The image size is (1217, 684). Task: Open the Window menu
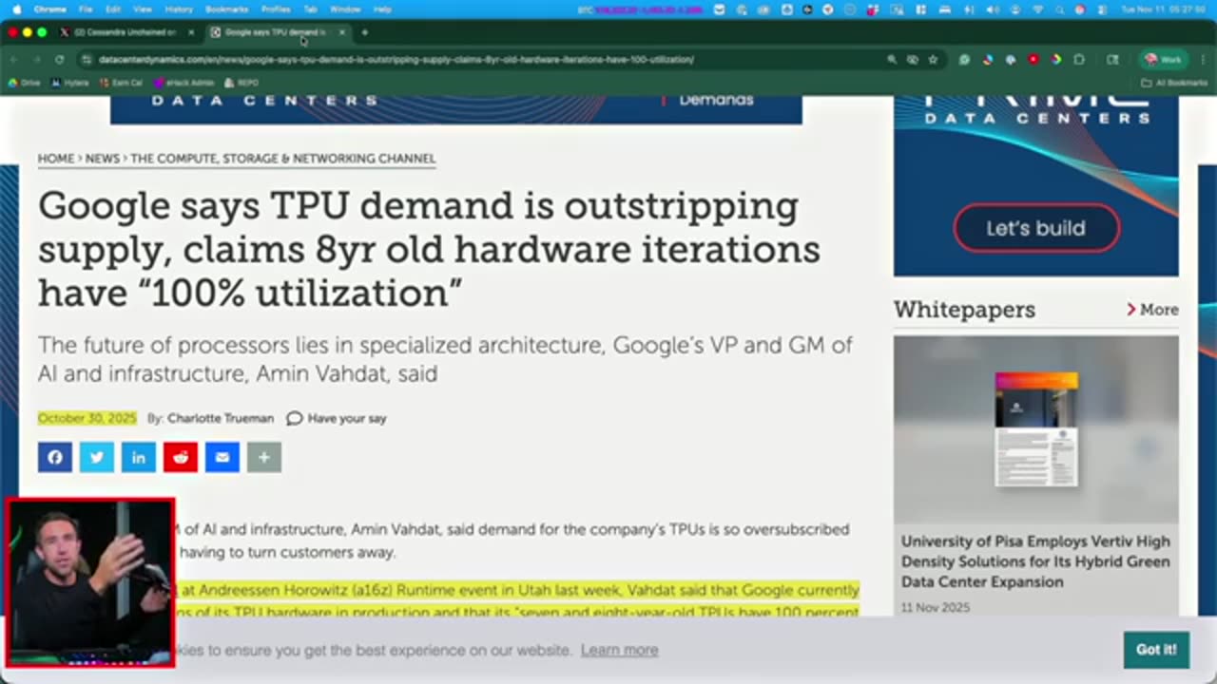click(x=345, y=9)
